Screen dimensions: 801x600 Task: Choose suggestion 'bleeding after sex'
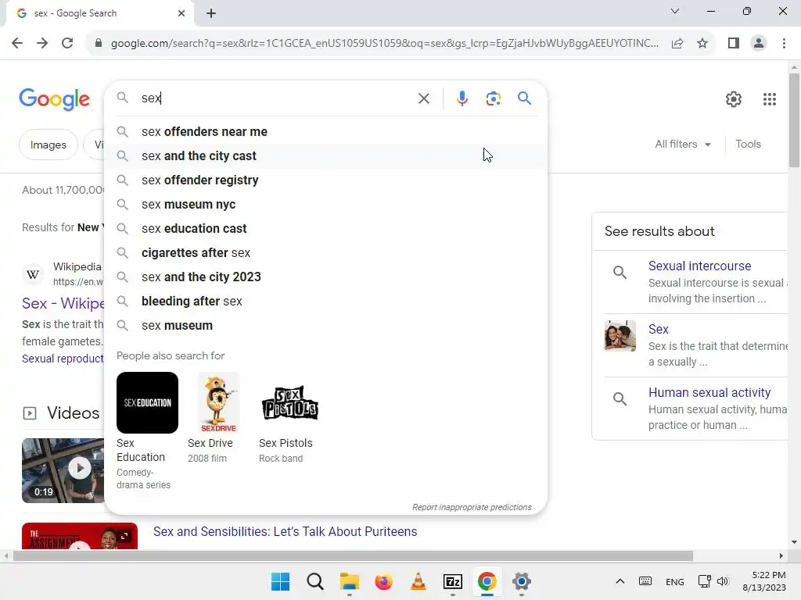[325, 302]
